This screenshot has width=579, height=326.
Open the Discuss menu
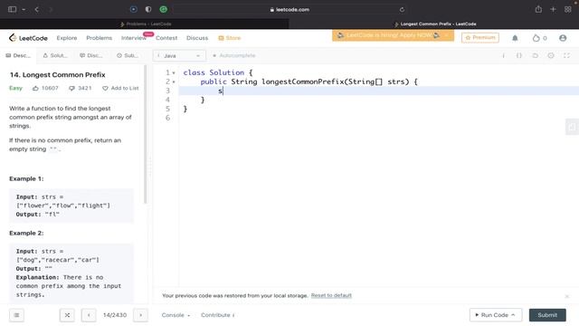(x=197, y=38)
